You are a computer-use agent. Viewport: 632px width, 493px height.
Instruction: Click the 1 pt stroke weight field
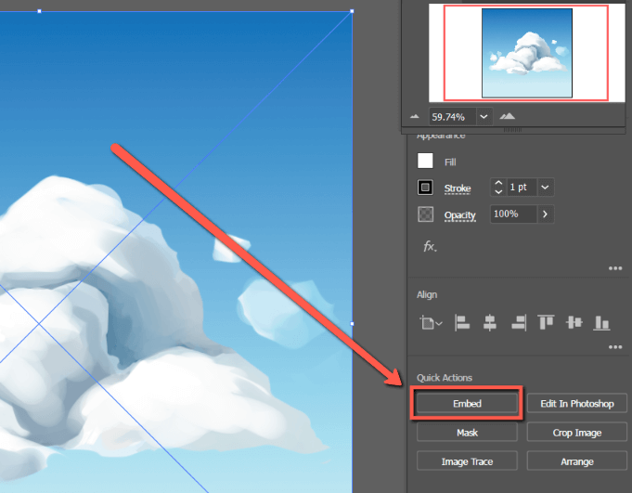click(522, 188)
